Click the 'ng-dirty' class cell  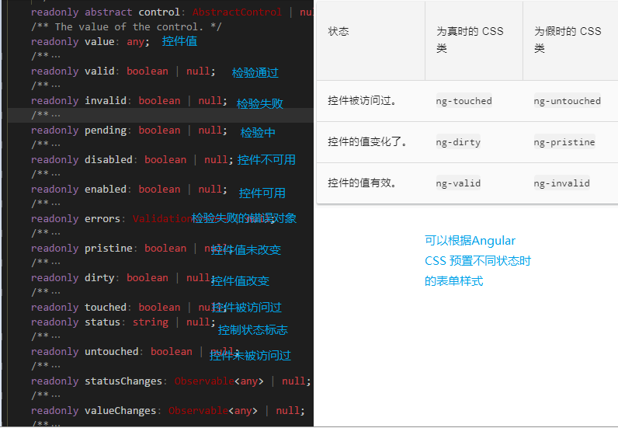tap(458, 142)
